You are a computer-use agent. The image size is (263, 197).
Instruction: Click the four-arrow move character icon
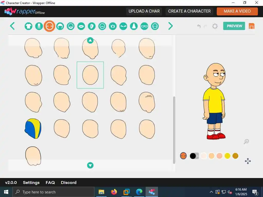click(248, 161)
